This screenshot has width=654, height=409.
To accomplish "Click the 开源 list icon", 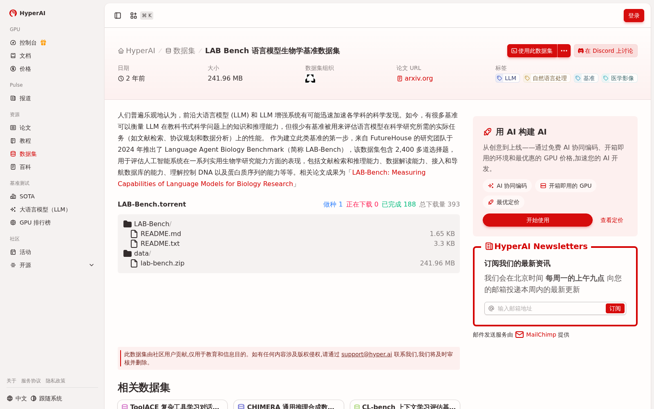I will point(13,265).
